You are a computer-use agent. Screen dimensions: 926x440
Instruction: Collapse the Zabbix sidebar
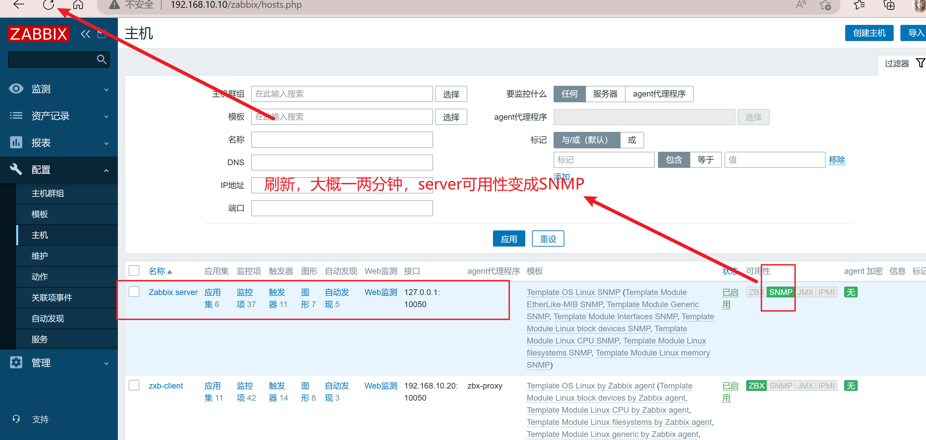[85, 34]
